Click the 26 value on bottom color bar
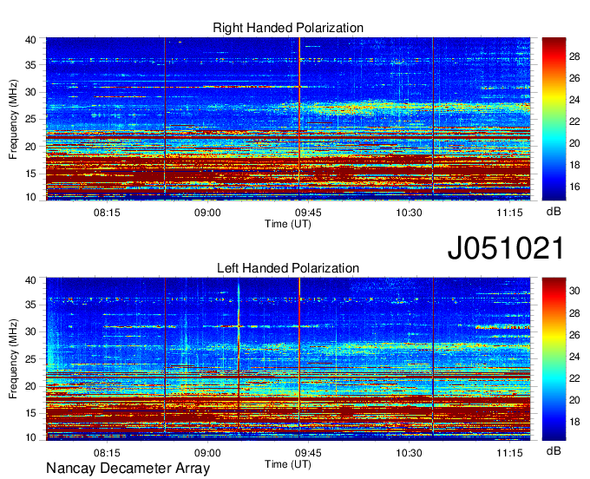 (x=574, y=335)
